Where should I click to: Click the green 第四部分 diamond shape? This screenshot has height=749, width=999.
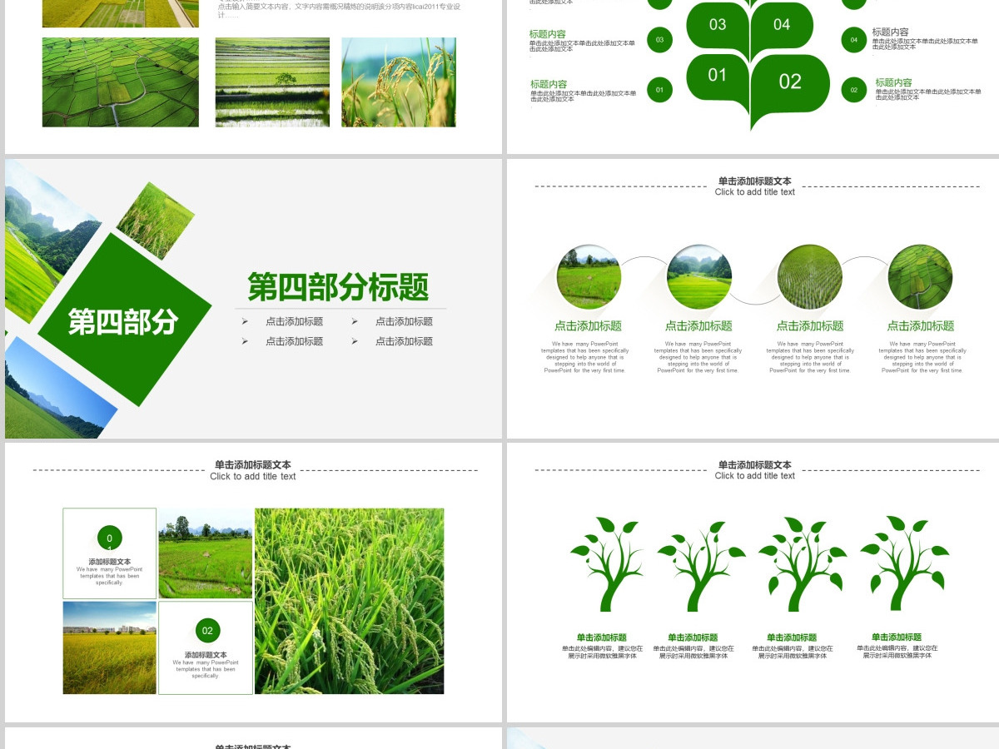click(124, 320)
